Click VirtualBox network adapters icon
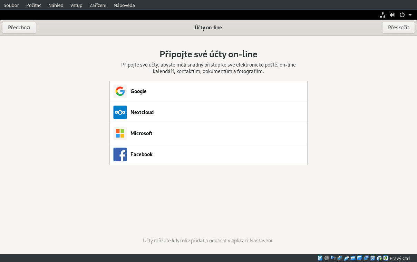Viewport: 417px width, 262px height. click(x=340, y=258)
